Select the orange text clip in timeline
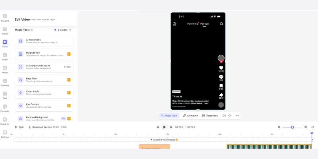 click(x=154, y=146)
